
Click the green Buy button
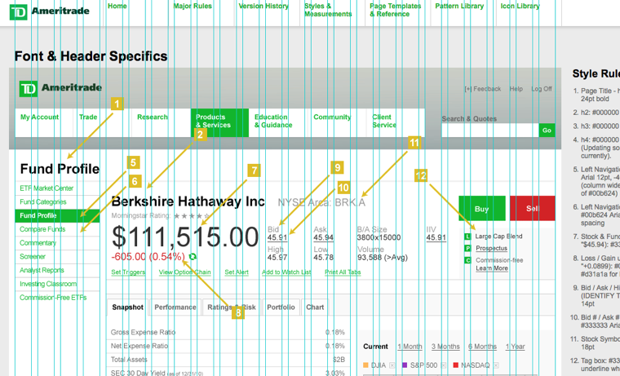[x=482, y=208]
